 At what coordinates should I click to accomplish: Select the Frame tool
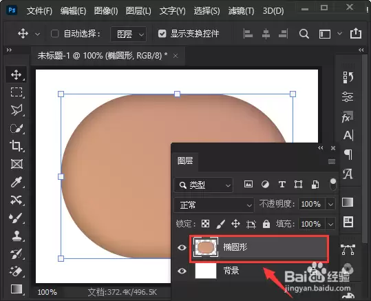(x=17, y=164)
